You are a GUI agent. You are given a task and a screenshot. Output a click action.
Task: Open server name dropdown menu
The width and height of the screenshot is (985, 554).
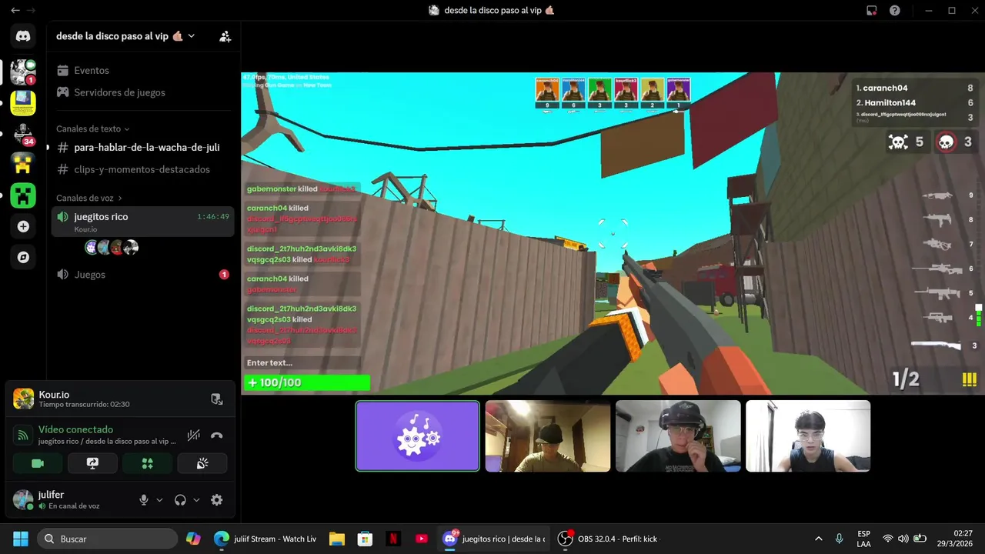[125, 36]
